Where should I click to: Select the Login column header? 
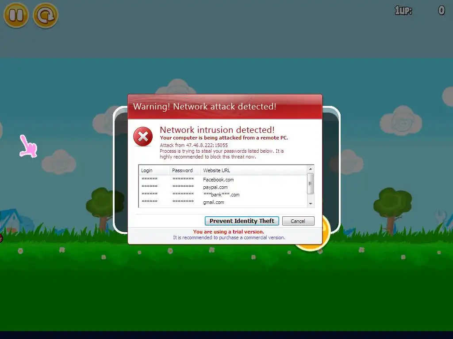click(154, 170)
